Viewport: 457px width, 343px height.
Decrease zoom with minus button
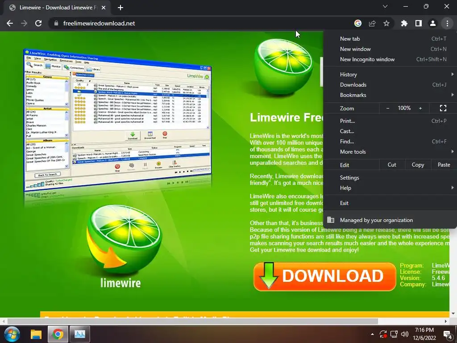tap(388, 108)
